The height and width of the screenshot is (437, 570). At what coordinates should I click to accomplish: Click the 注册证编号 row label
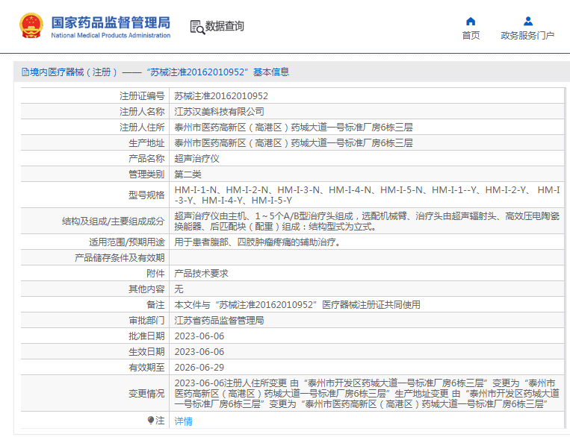[142, 95]
